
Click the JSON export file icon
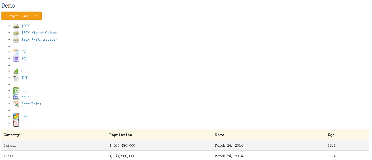pos(16,26)
